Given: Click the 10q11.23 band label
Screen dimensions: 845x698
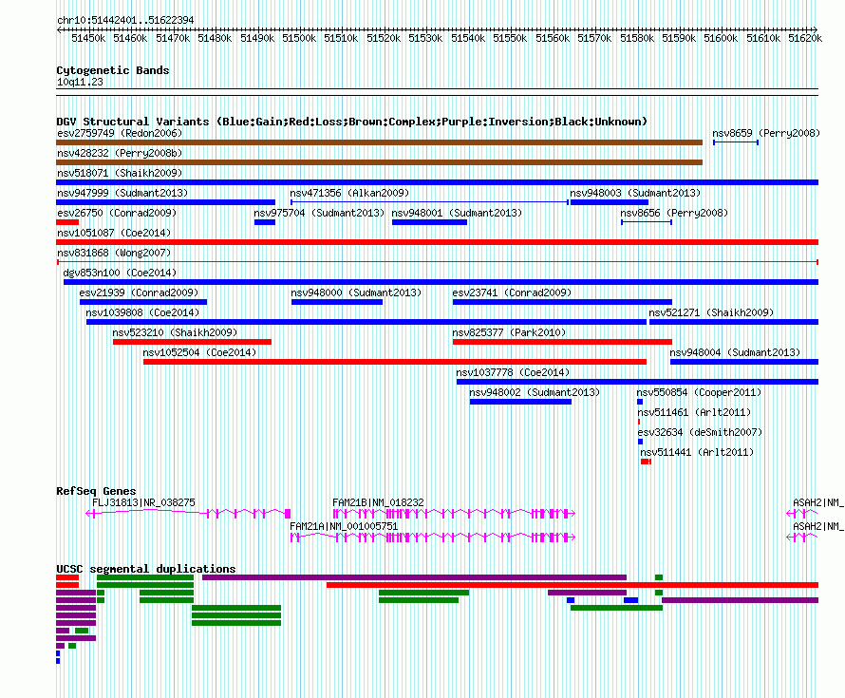Looking at the screenshot, I should coord(80,83).
